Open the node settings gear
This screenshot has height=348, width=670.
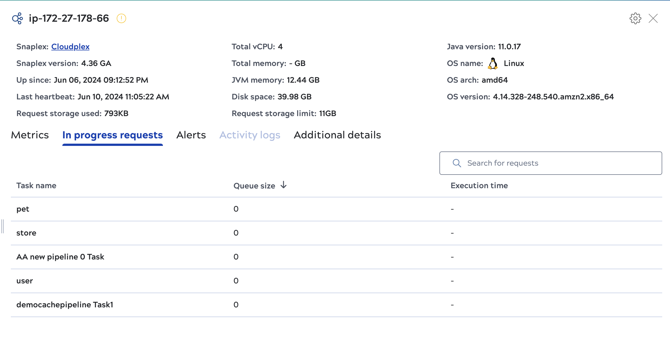point(635,18)
